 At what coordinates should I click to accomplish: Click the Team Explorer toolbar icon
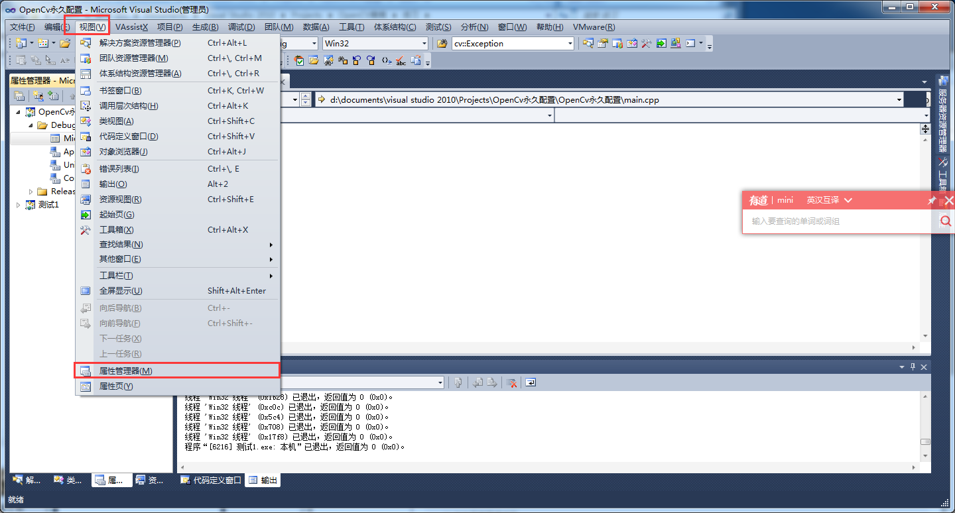(617, 44)
